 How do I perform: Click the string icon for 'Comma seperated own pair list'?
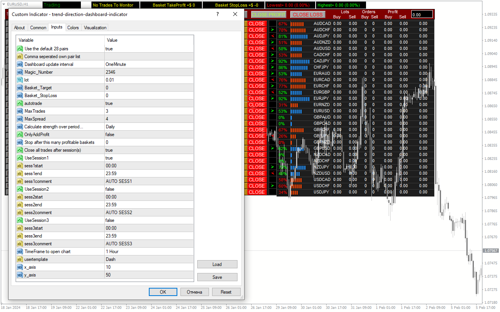pyautogui.click(x=20, y=57)
